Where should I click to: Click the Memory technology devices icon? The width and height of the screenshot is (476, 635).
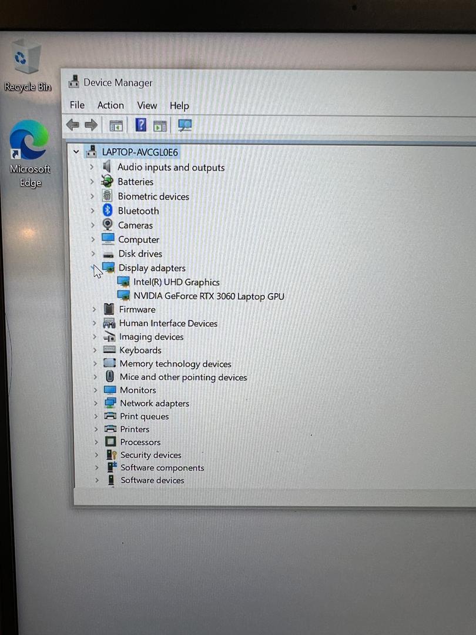[110, 363]
